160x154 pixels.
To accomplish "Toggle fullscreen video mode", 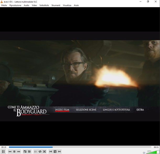I will (x=25, y=152).
